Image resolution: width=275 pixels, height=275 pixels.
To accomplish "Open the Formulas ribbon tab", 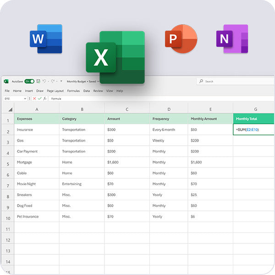I will coord(73,91).
